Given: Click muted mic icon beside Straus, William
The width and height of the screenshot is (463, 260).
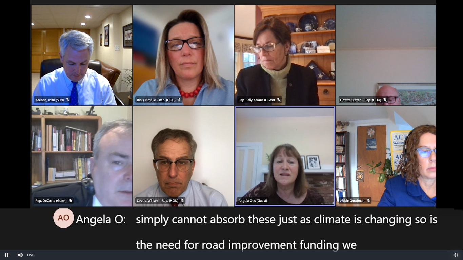Looking at the screenshot, I should (182, 201).
